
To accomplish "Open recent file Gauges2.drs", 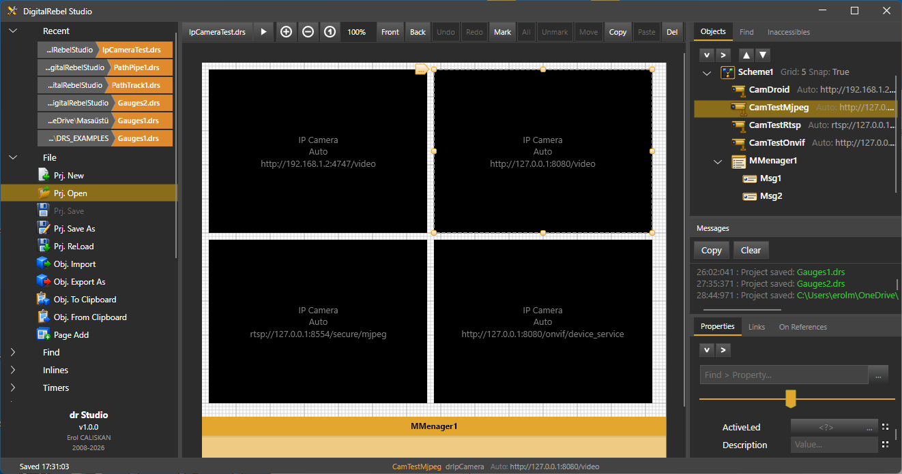I will [105, 103].
